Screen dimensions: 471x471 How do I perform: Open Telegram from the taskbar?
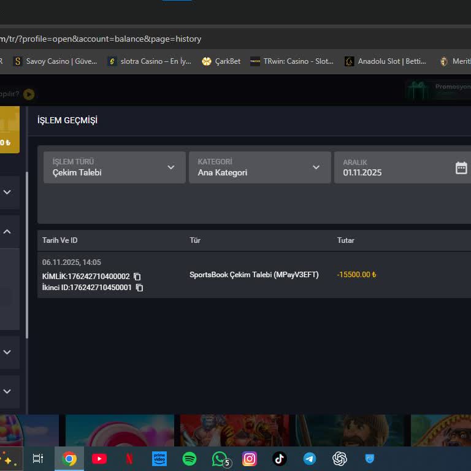point(309,459)
